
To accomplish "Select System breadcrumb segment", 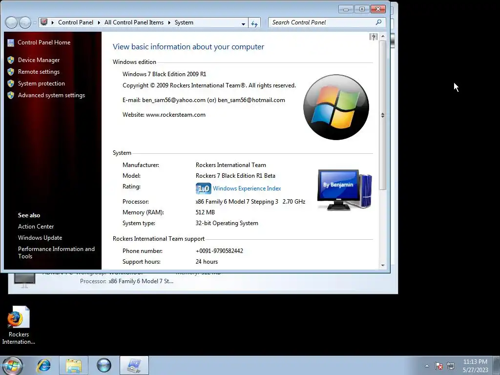I will [x=184, y=22].
